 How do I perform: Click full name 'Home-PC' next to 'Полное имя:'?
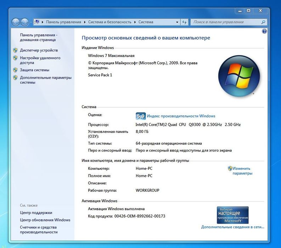click(144, 176)
